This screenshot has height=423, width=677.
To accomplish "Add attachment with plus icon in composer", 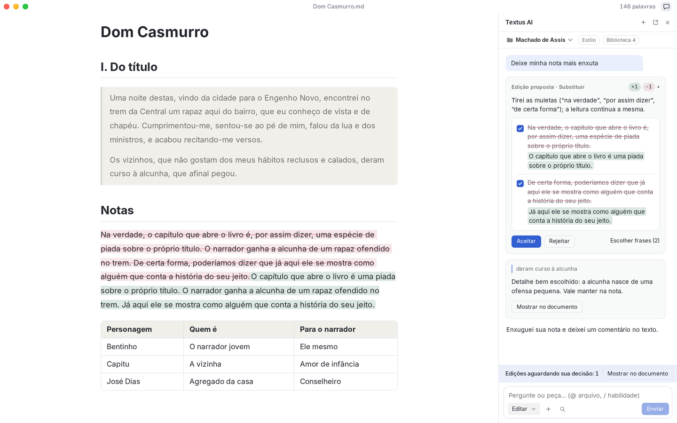I will point(548,409).
